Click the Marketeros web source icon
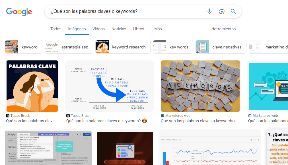288x165 pixels. (x=162, y=116)
